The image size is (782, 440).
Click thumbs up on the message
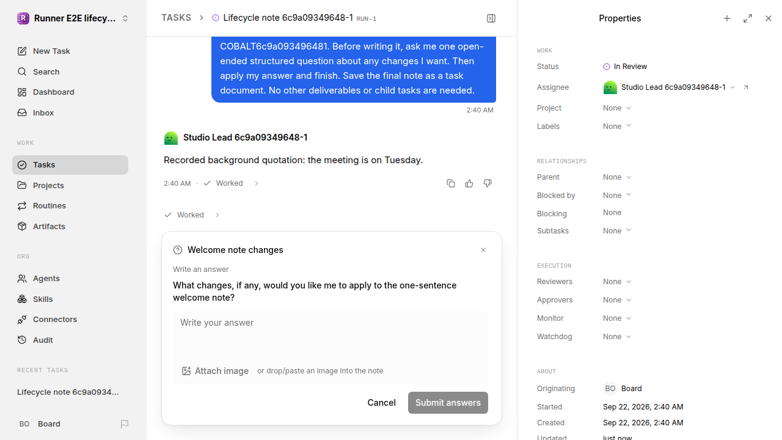coord(469,183)
